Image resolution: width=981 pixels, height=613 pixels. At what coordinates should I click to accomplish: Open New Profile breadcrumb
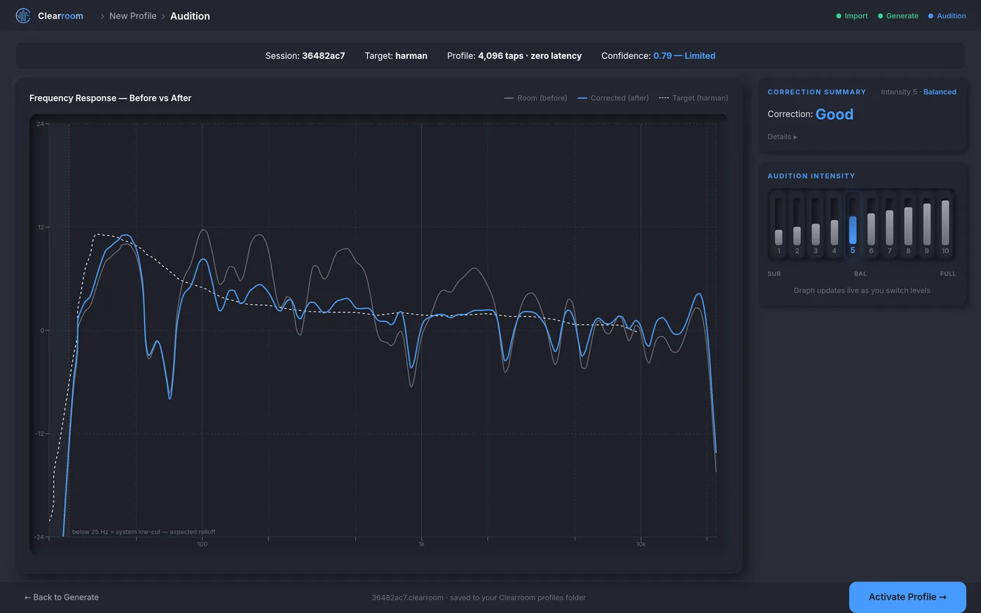[x=132, y=16]
